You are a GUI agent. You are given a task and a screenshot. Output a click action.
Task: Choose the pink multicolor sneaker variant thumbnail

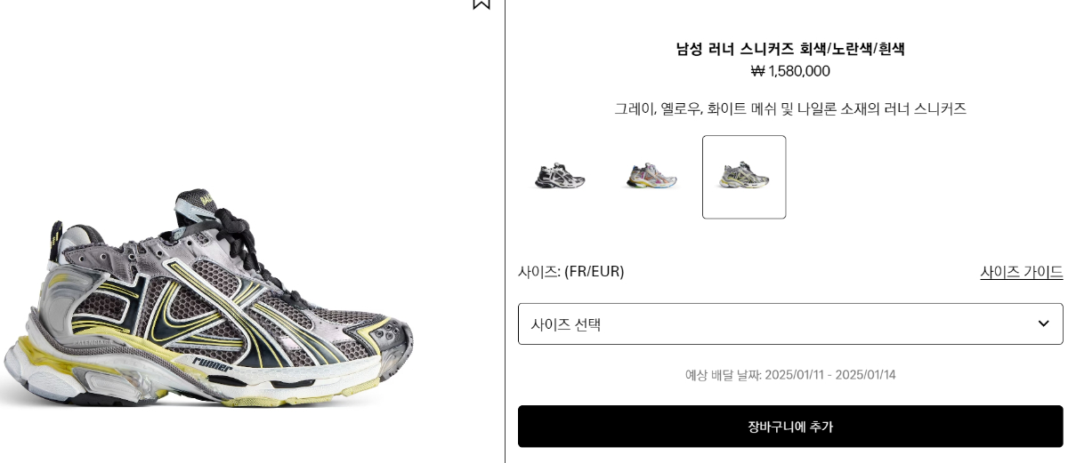[651, 177]
